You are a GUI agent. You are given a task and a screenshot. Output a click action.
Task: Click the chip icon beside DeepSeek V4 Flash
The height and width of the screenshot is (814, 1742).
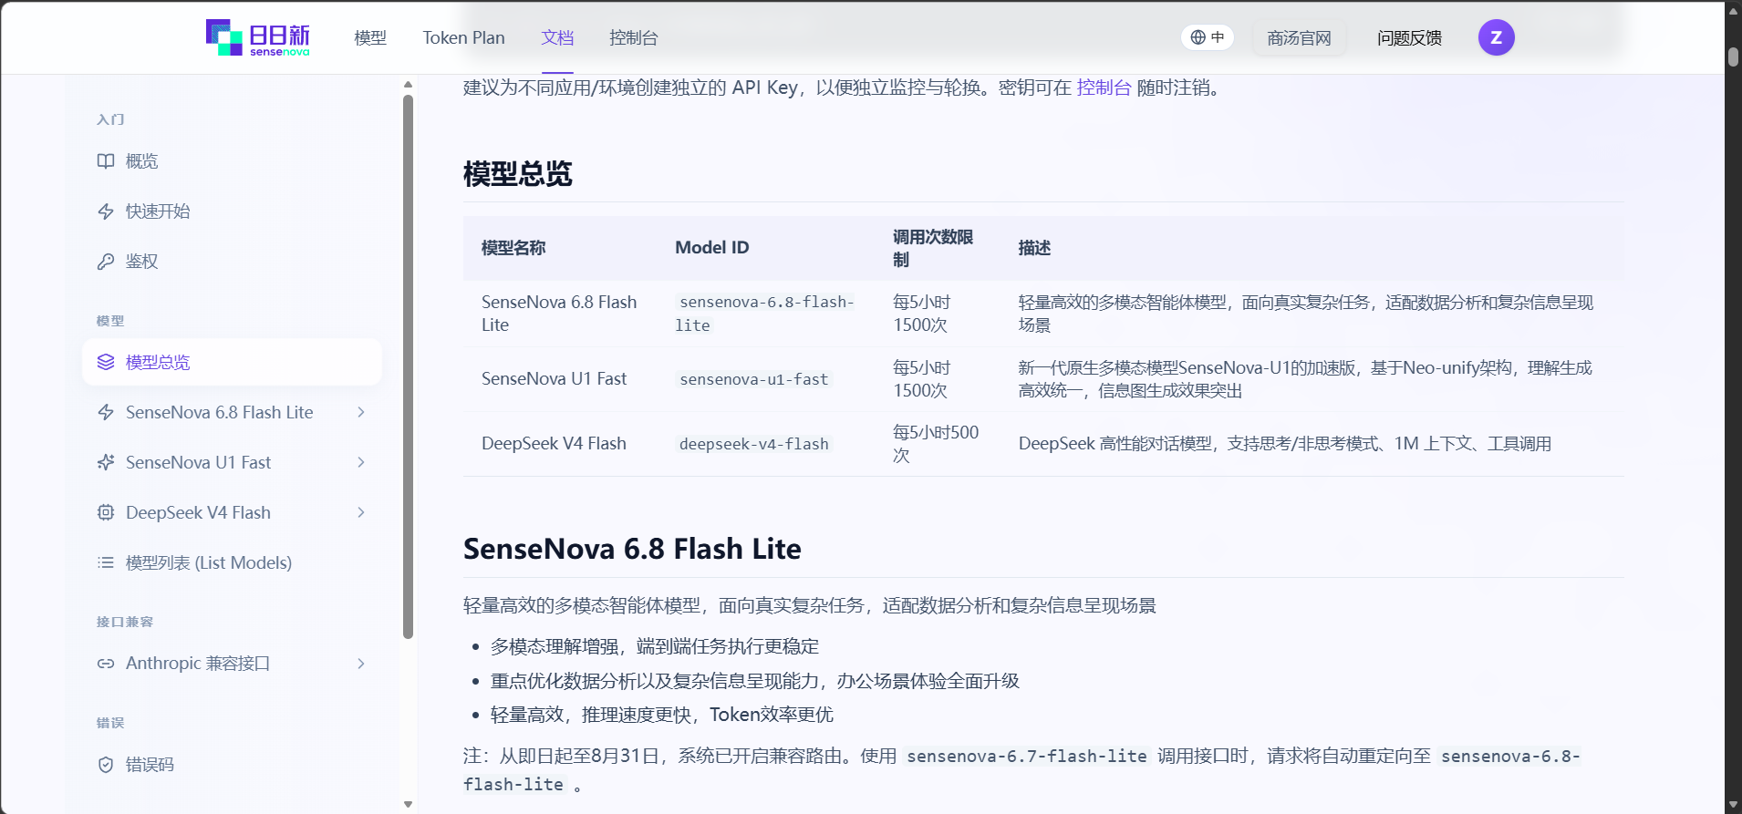pos(106,512)
